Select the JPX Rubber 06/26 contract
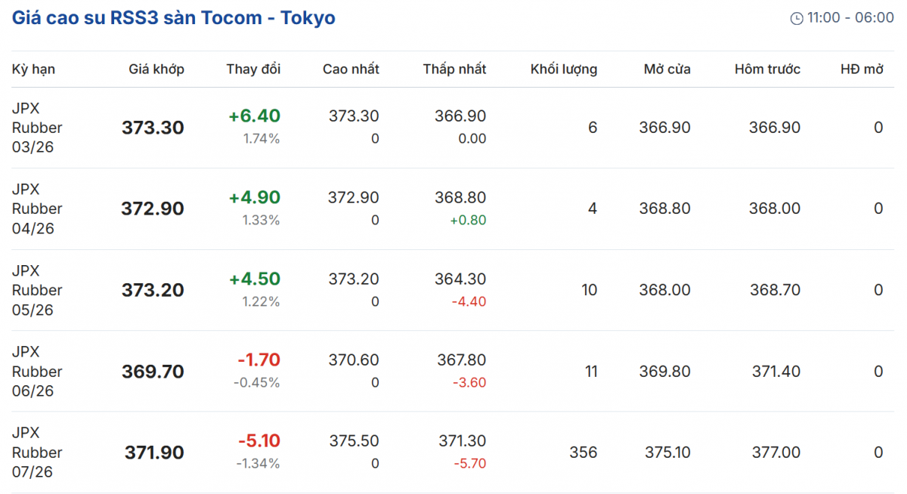The width and height of the screenshot is (907, 494). pos(37,372)
